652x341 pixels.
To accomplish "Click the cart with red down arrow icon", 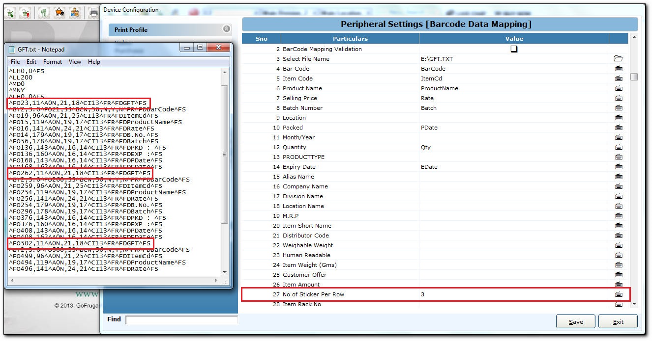I will [x=26, y=12].
